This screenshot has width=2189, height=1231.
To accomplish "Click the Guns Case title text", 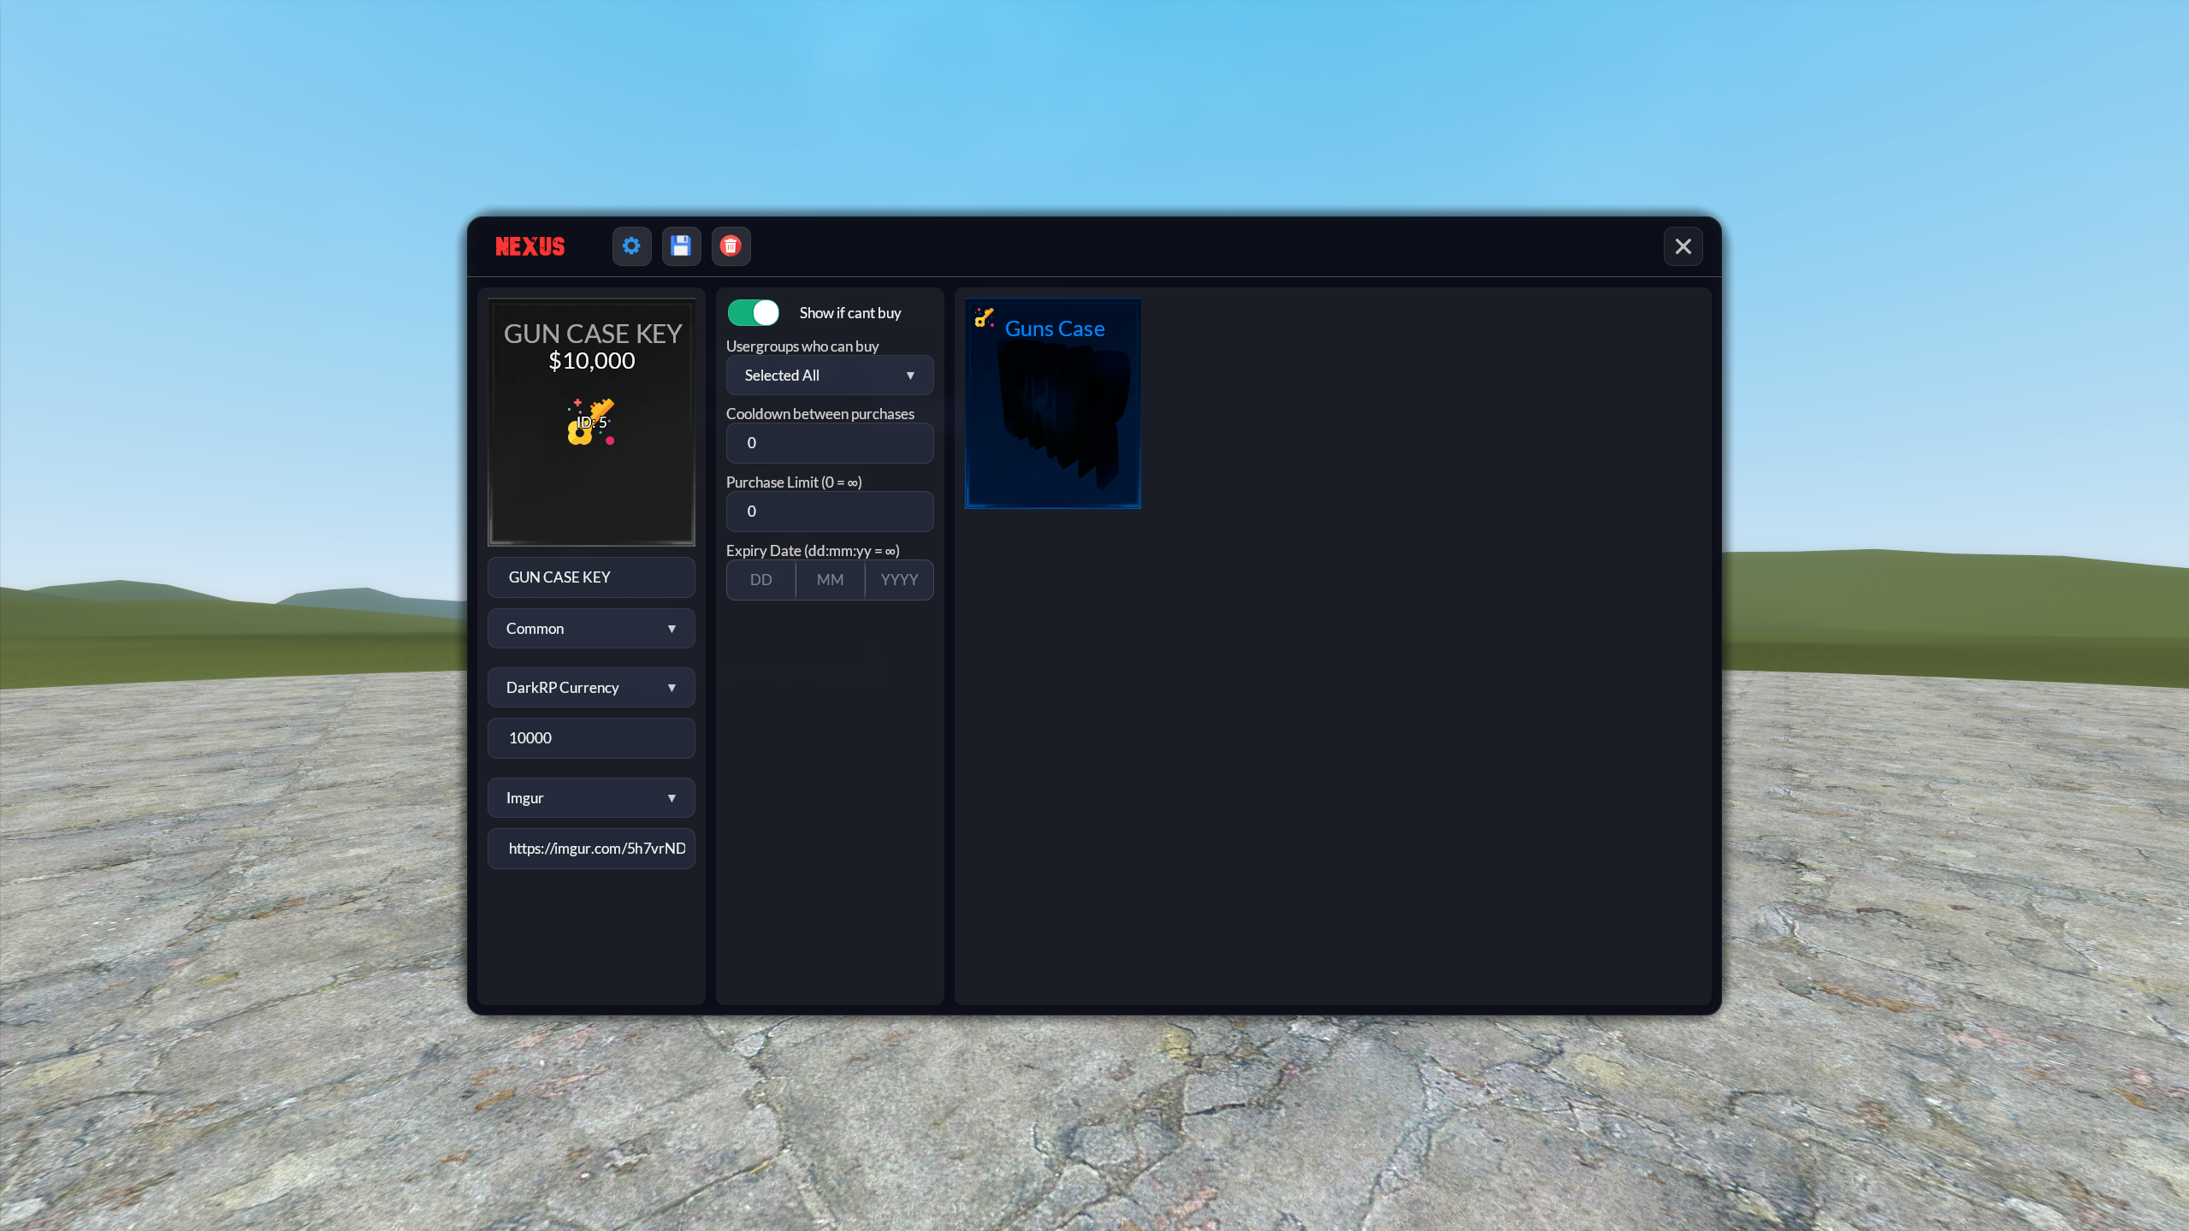I will pyautogui.click(x=1054, y=328).
